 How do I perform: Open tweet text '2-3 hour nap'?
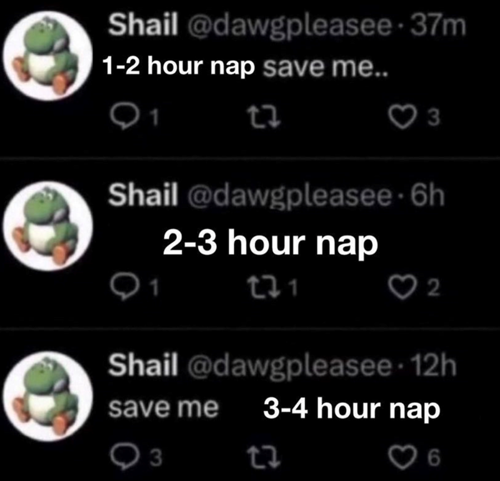271,243
